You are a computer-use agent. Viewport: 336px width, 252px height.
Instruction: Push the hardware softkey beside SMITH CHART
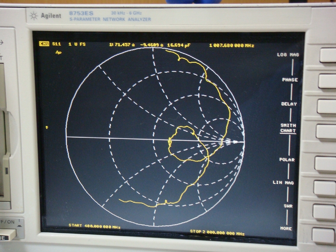(326, 132)
